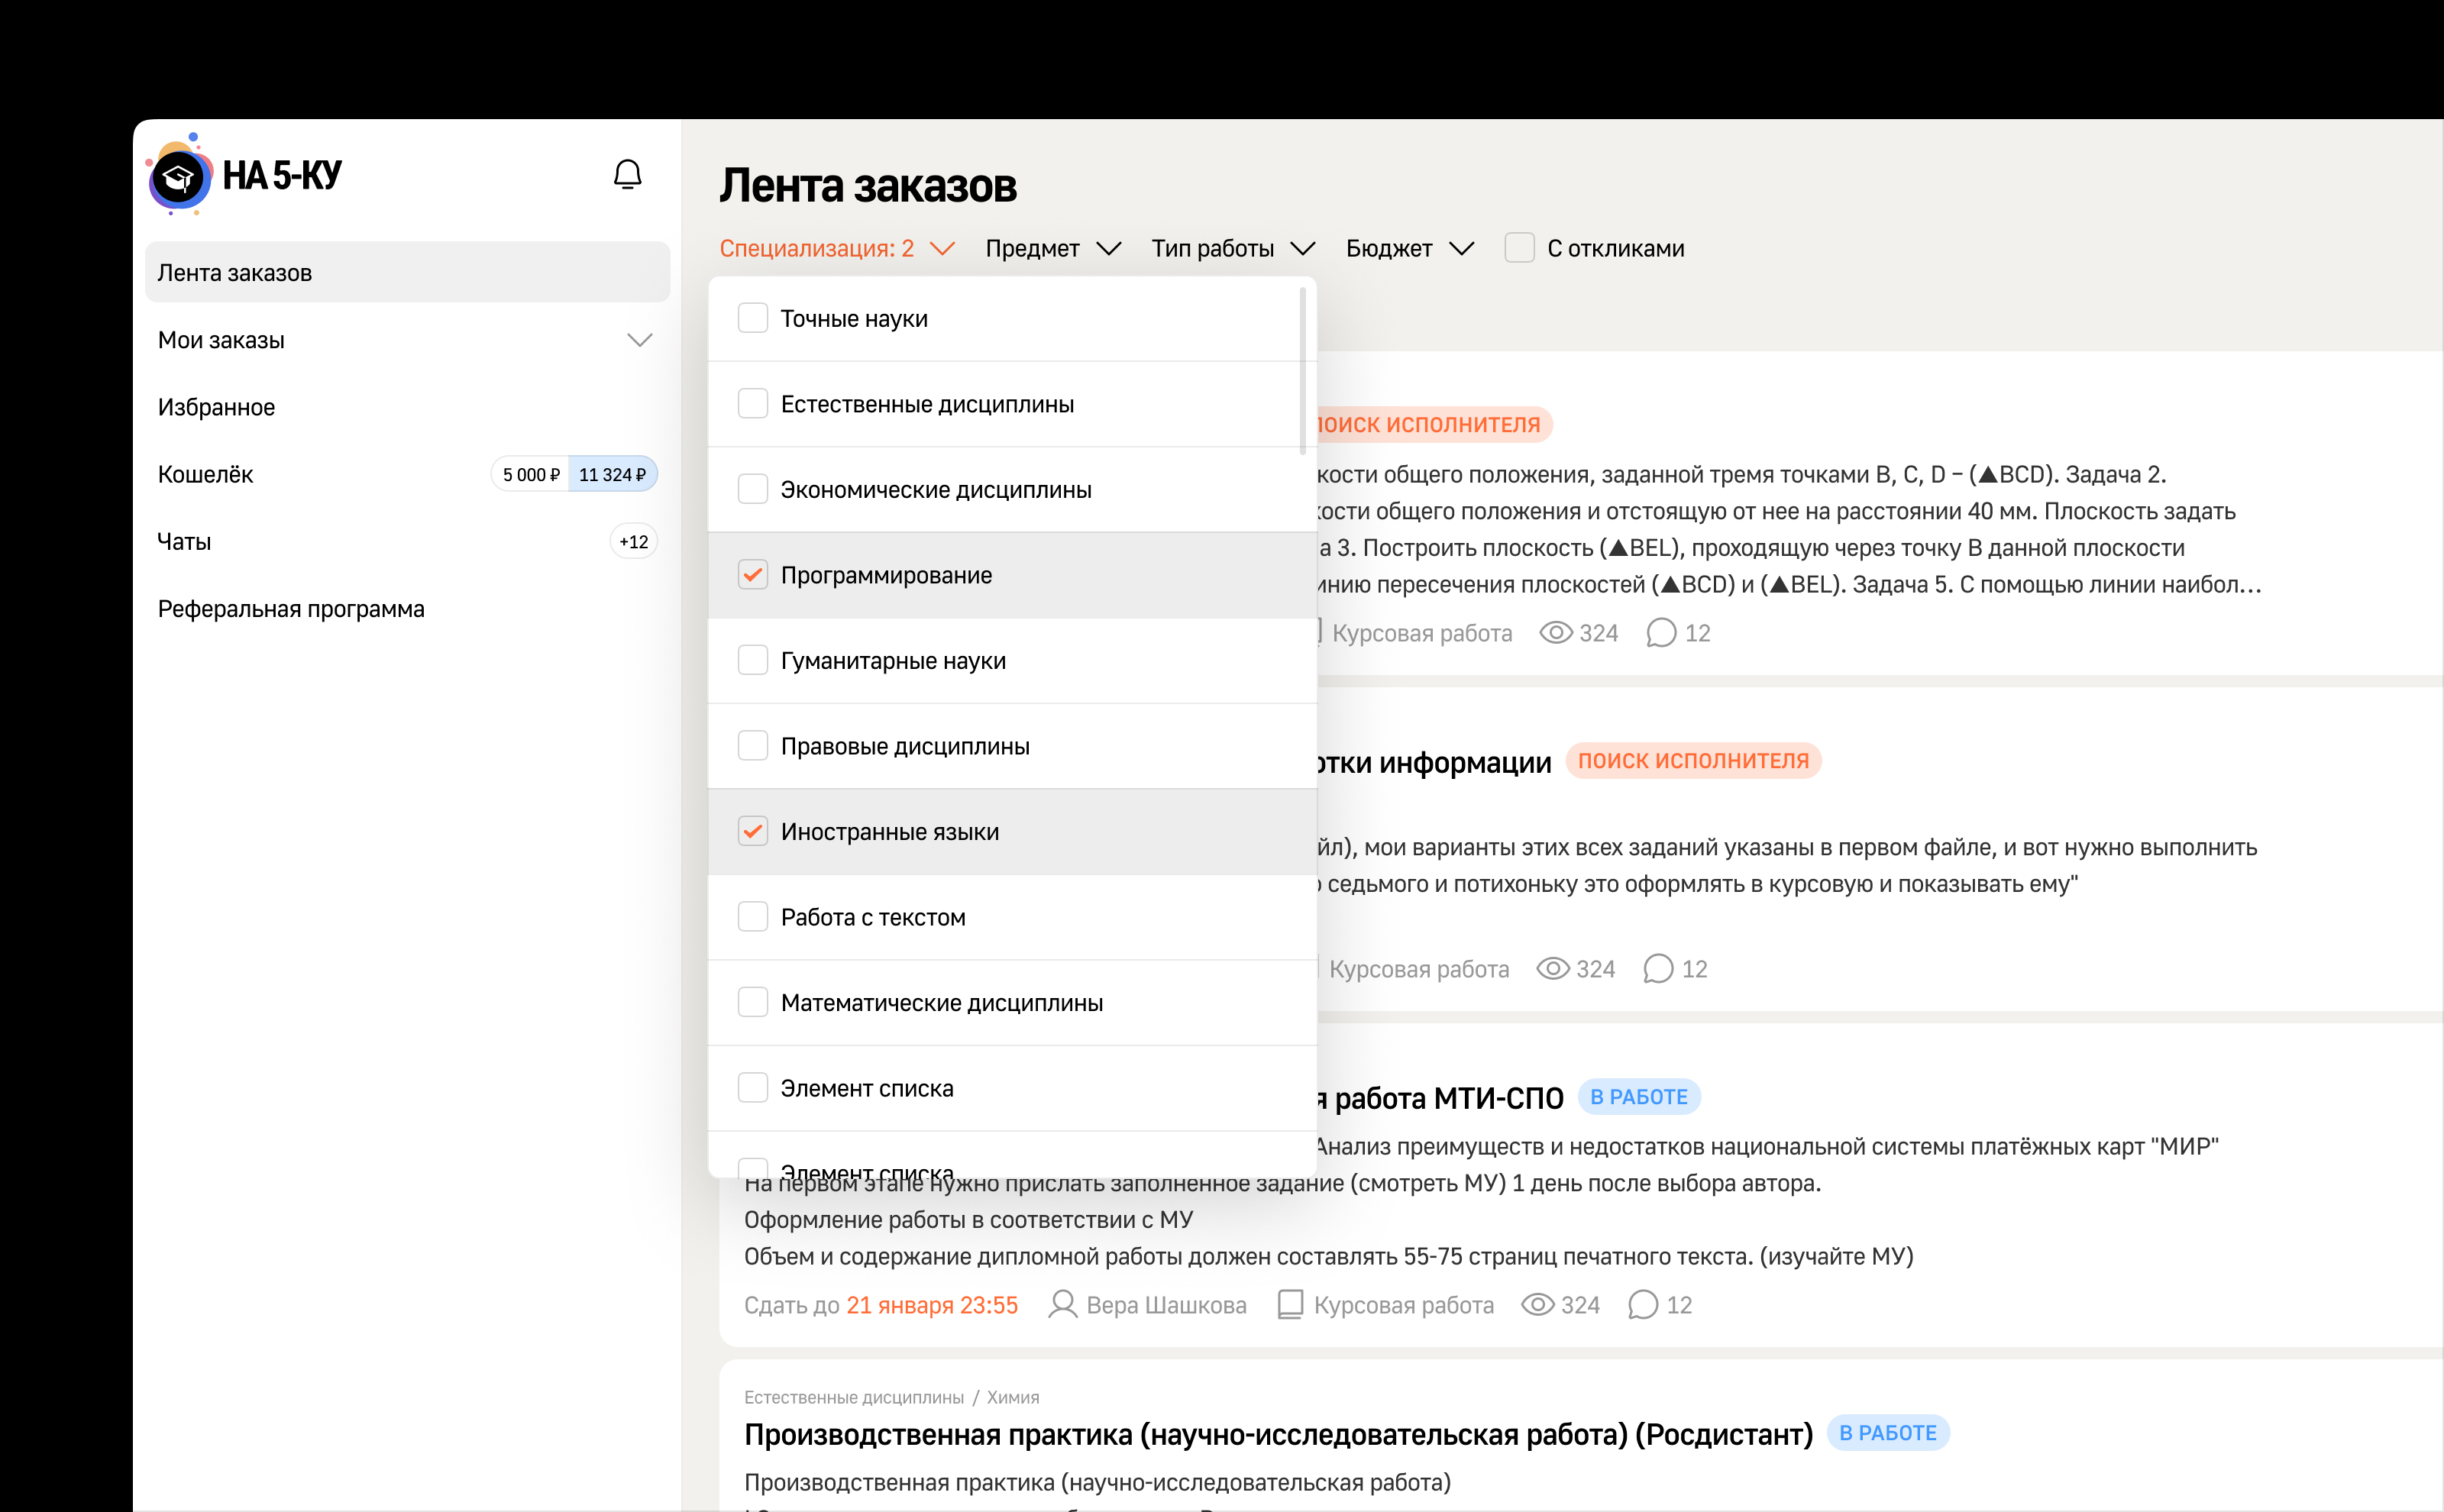Click eye icon in the first order card

(x=1556, y=633)
